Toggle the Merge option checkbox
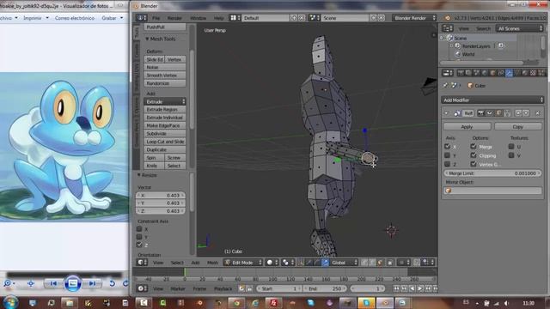The height and width of the screenshot is (309, 550). click(x=474, y=147)
